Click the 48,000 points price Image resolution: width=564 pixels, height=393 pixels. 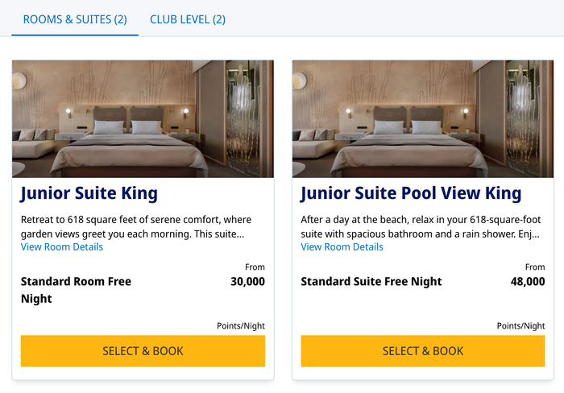pyautogui.click(x=528, y=282)
